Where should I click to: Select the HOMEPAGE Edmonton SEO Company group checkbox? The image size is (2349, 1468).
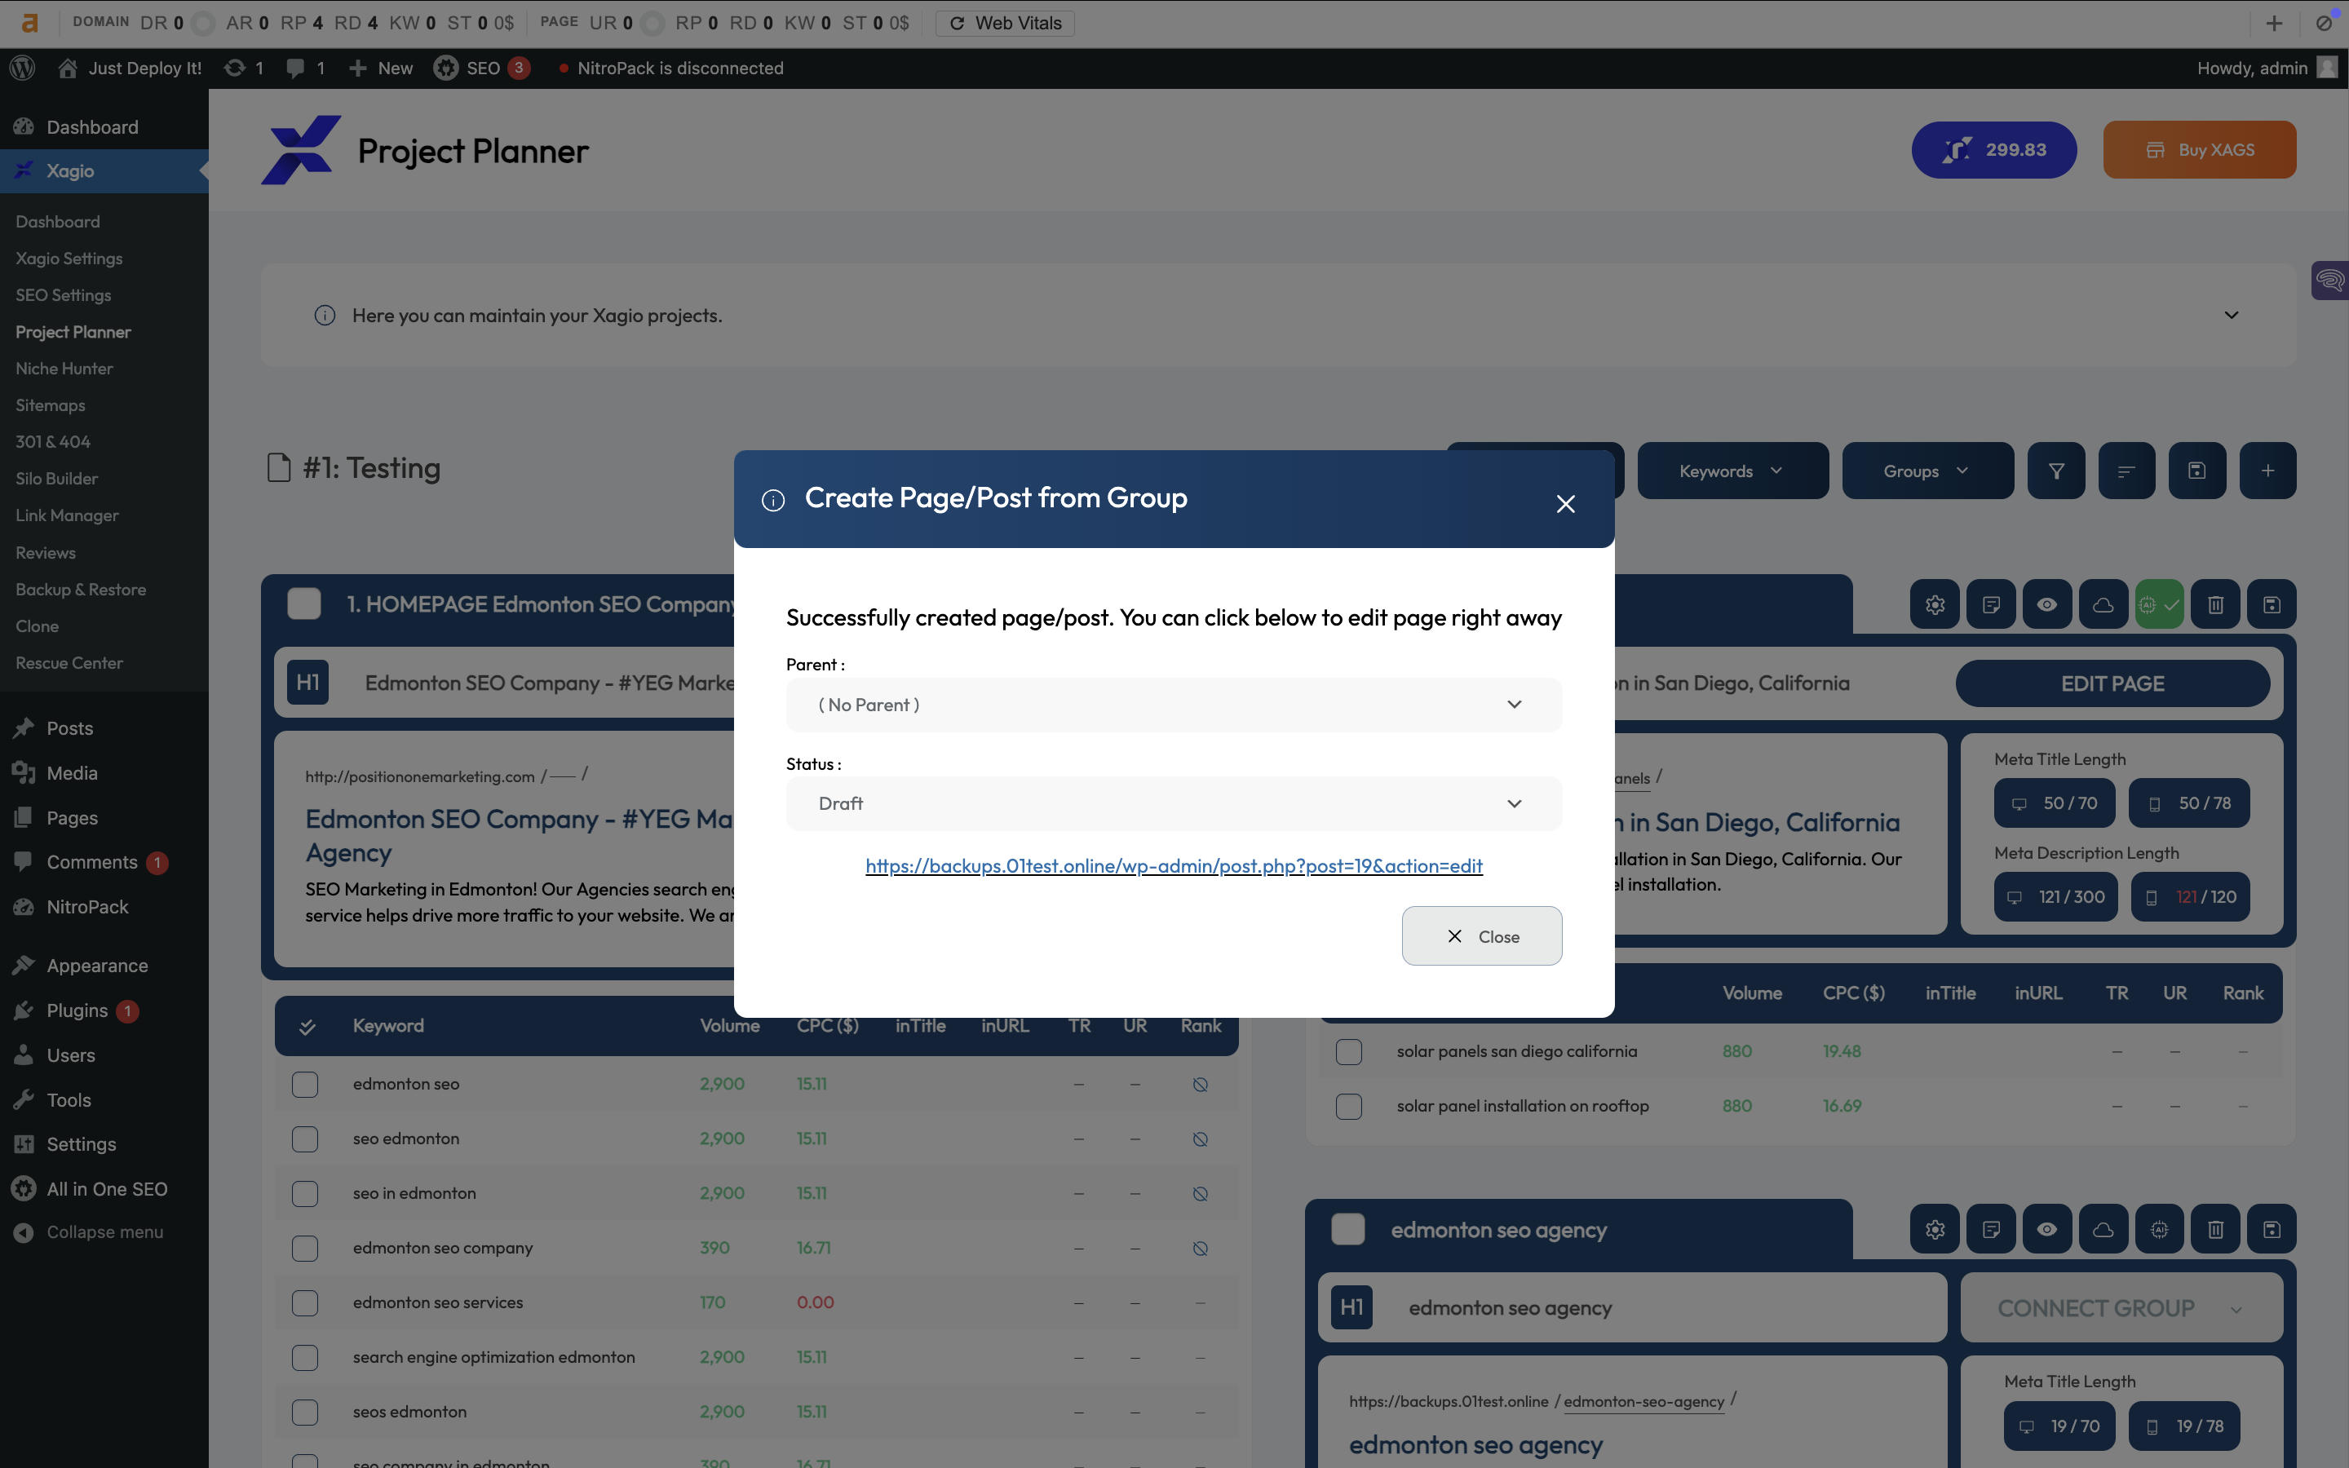click(303, 604)
